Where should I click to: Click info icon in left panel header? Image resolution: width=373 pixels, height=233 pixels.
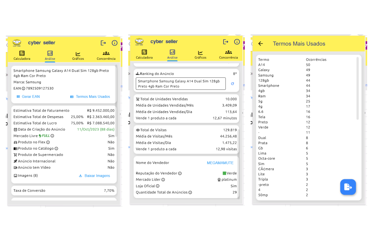[115, 43]
